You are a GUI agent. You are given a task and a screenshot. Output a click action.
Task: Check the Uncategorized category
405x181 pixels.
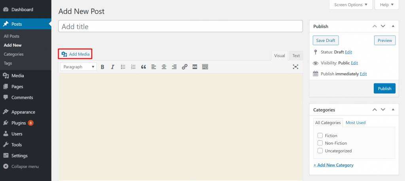click(320, 151)
